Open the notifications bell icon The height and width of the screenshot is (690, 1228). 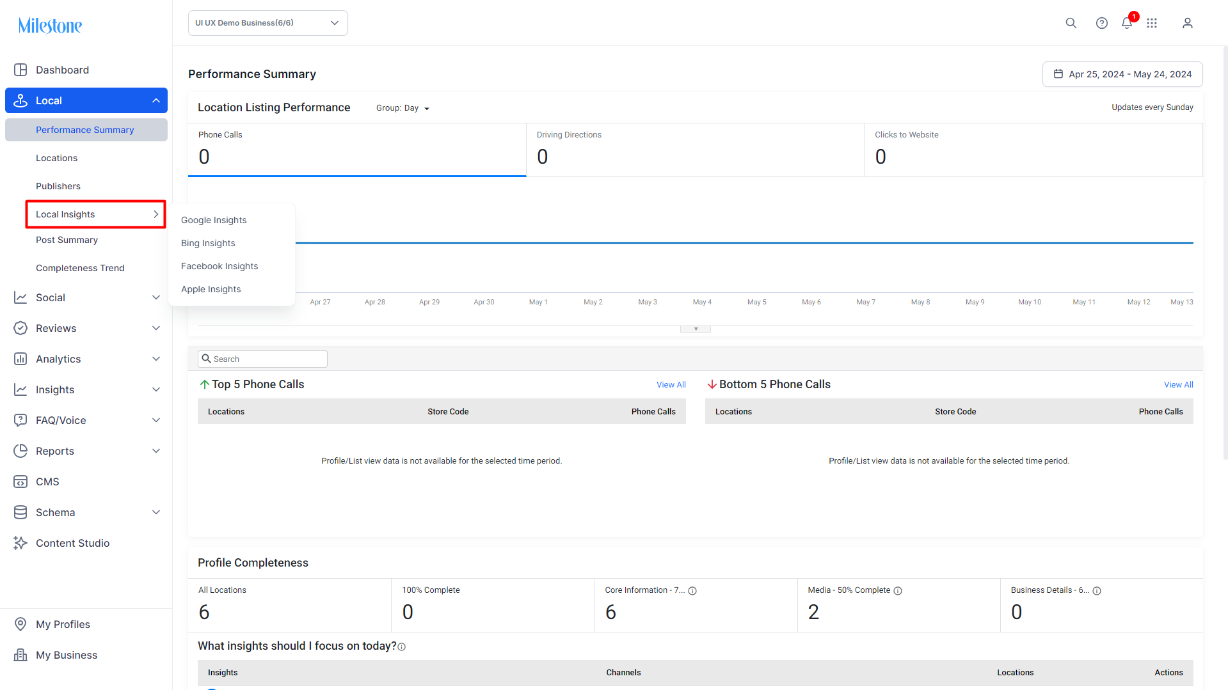point(1127,23)
